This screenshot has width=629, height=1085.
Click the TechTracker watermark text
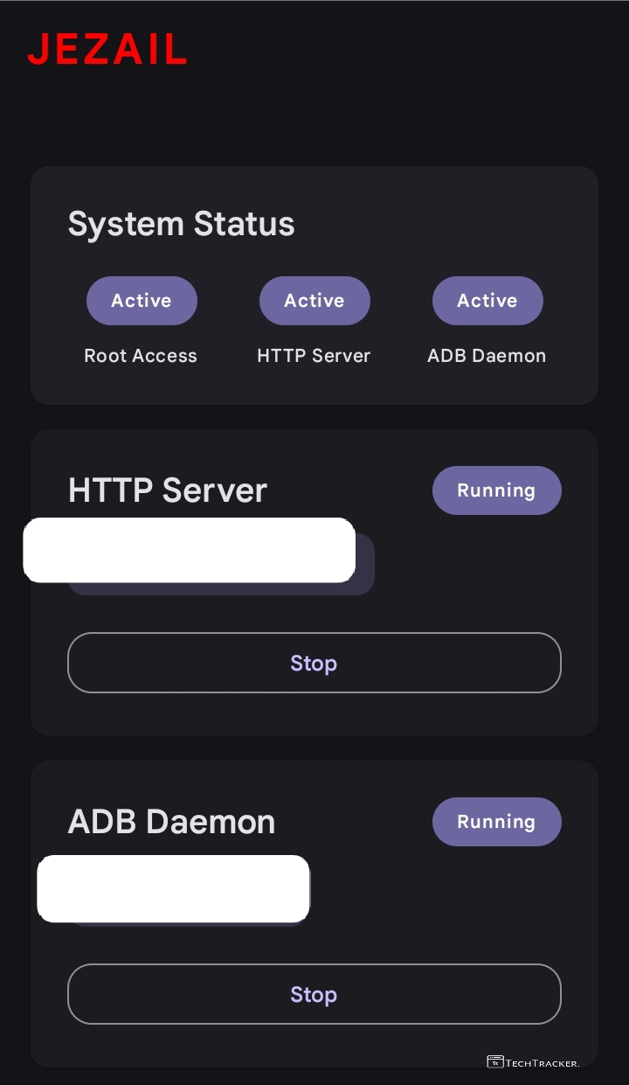(543, 1063)
